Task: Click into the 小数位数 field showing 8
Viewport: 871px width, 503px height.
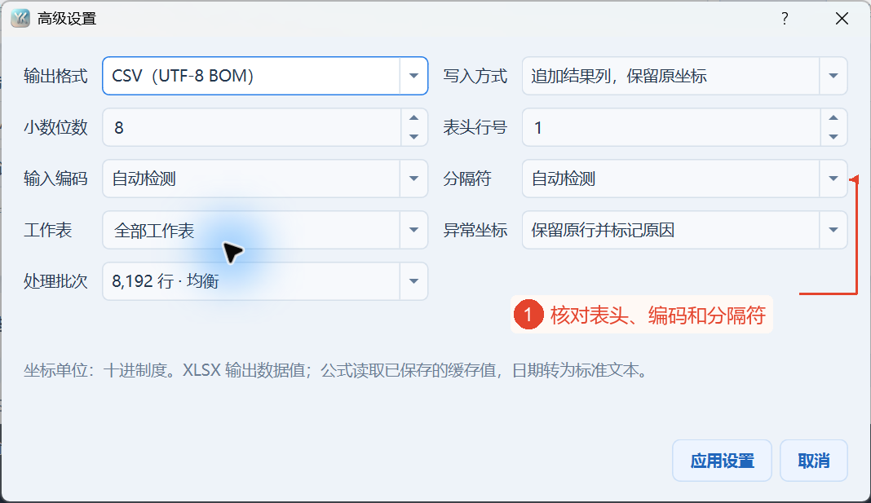Action: (x=252, y=127)
